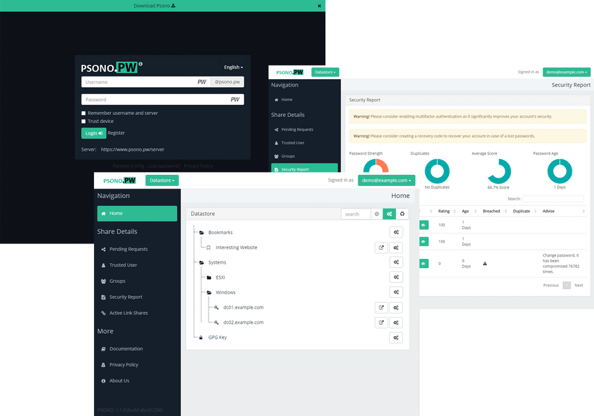Open the English language dropdown on login

[233, 67]
